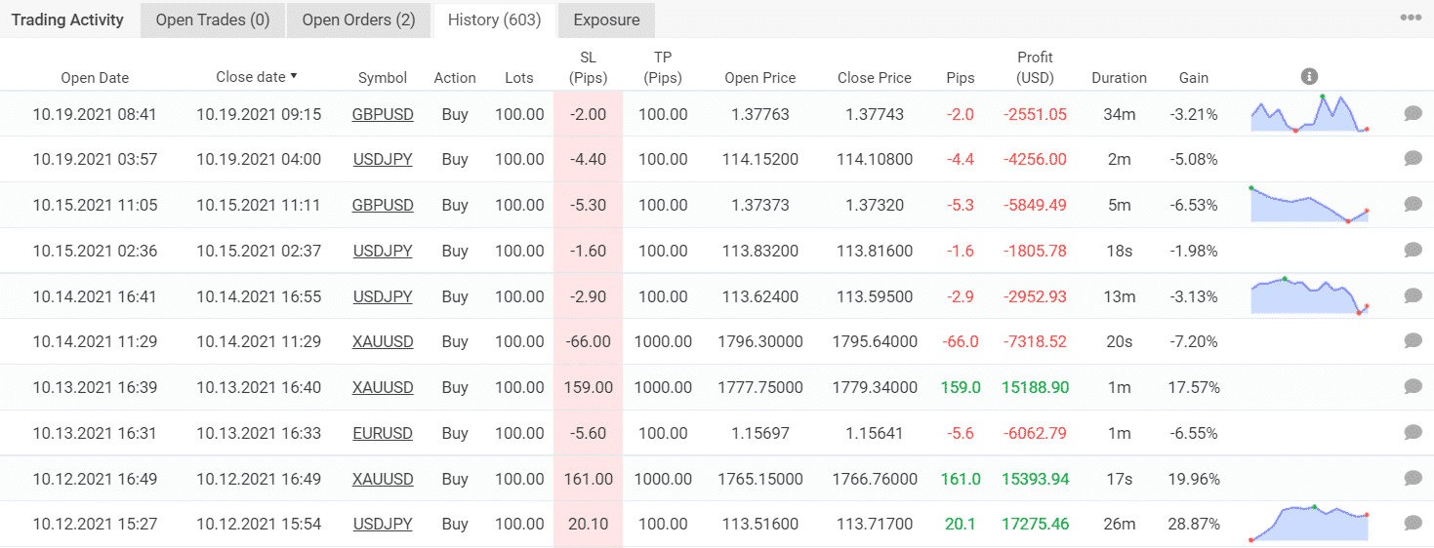Click open date 10.15.2021 02:36

point(95,251)
